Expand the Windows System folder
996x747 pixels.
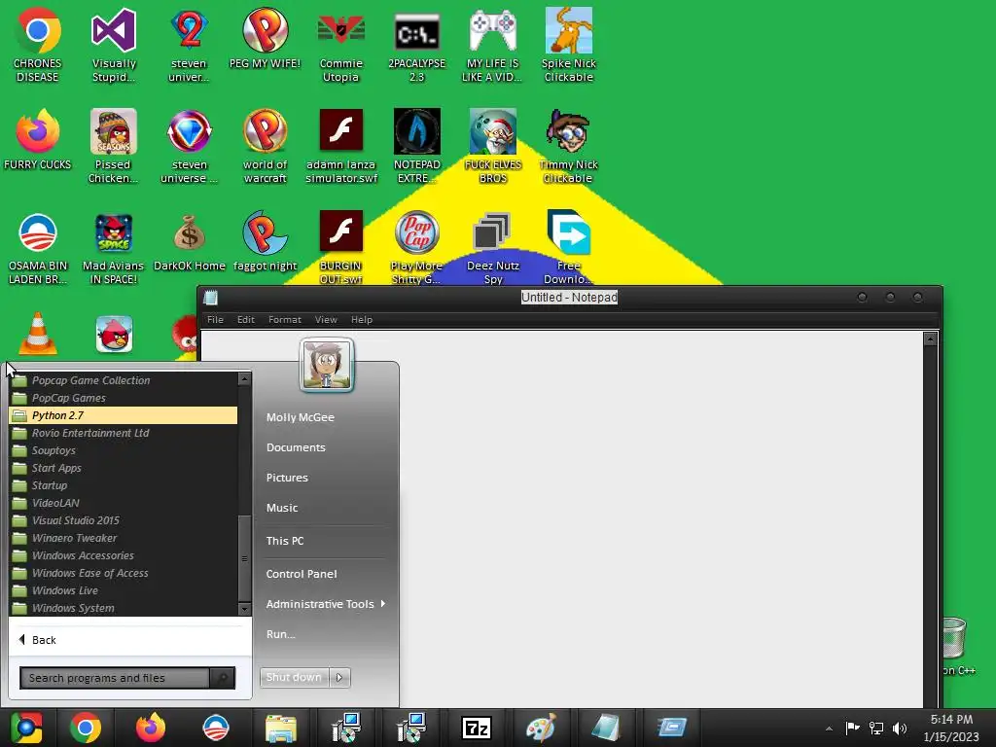click(x=124, y=608)
